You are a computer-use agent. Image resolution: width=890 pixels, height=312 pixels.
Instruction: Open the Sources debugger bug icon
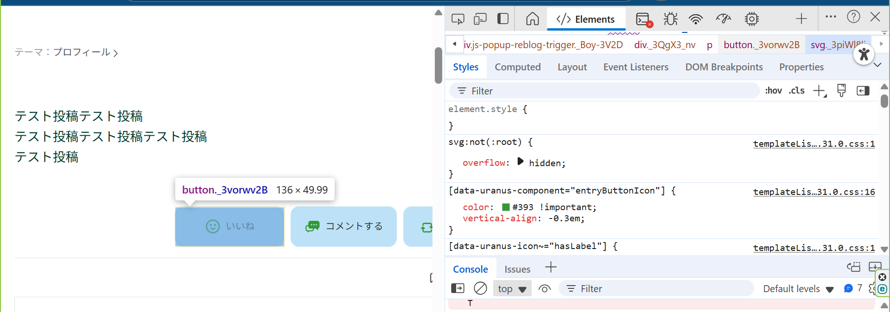[670, 19]
